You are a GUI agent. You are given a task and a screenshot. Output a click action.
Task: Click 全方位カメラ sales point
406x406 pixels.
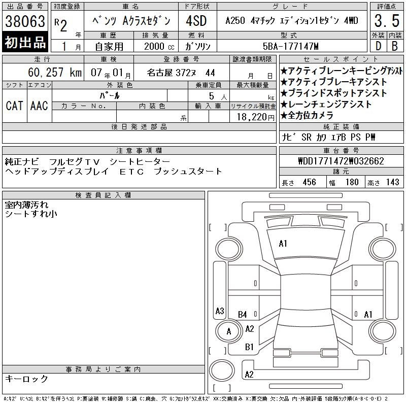pos(307,115)
